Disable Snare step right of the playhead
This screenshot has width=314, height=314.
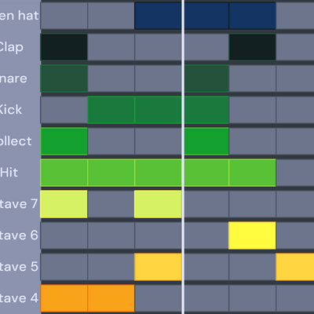[206, 78]
